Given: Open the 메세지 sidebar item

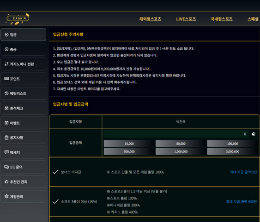Looking at the screenshot, I should click(x=23, y=152).
